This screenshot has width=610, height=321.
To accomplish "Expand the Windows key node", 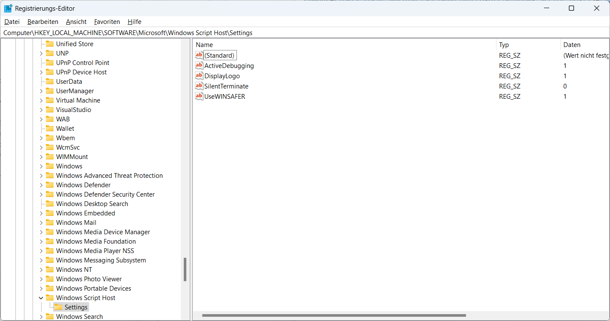I will pyautogui.click(x=41, y=166).
